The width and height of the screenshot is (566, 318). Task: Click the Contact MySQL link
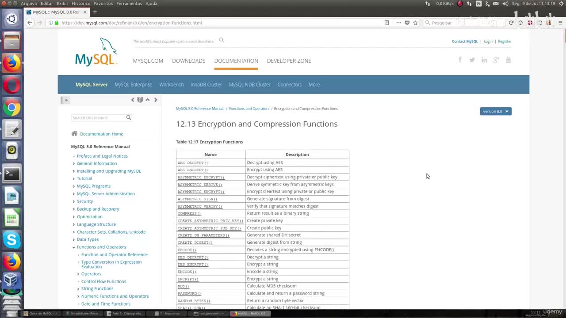465,42
